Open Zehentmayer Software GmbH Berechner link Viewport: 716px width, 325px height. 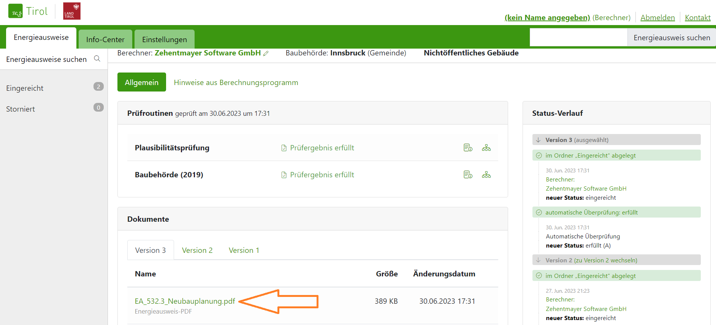pyautogui.click(x=208, y=53)
